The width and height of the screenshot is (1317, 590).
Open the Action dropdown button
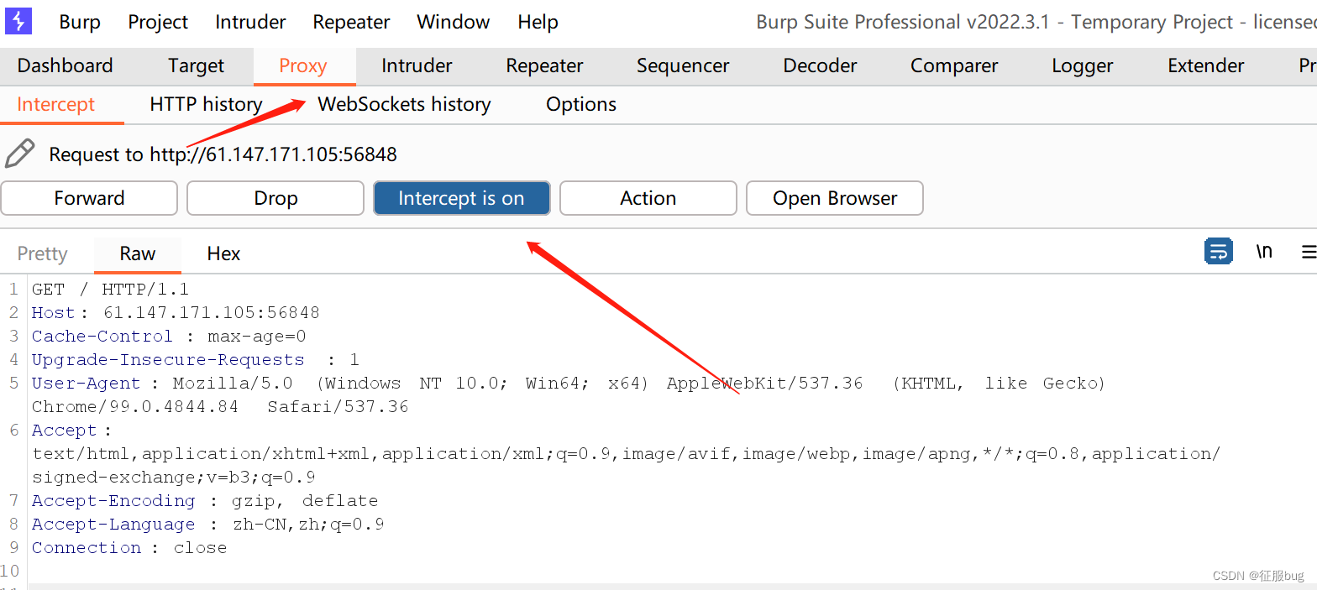648,198
